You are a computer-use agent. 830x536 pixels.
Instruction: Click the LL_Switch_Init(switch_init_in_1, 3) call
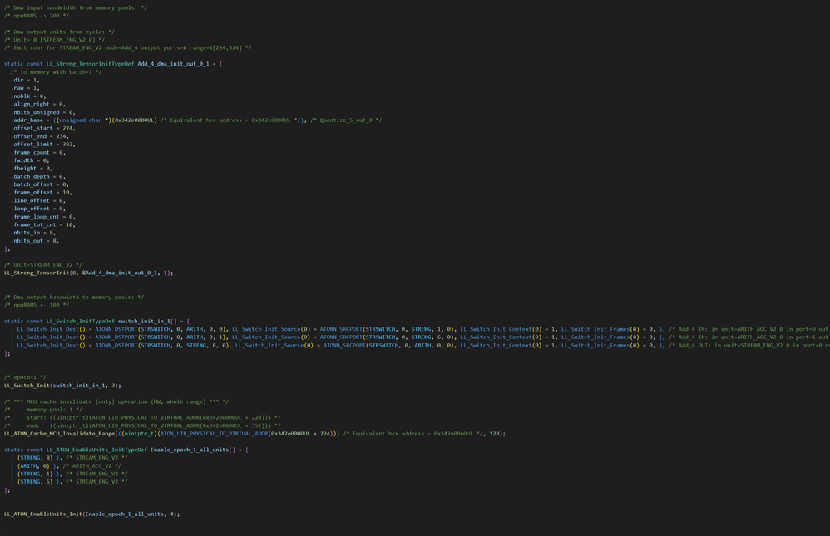[x=62, y=386]
